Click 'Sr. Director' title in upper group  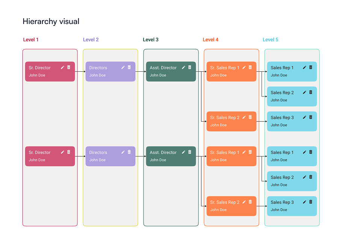coord(39,68)
